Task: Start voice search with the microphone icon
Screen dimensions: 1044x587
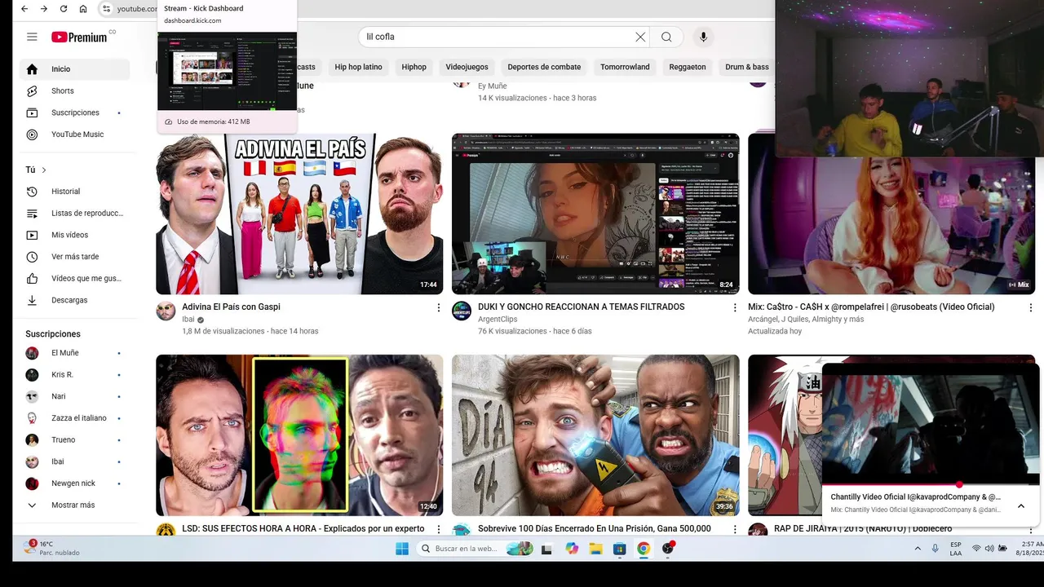Action: 703,37
